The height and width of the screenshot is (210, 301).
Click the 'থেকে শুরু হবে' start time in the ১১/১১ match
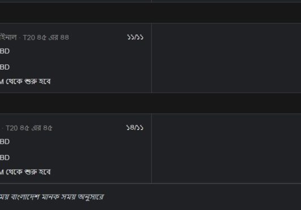(25, 82)
